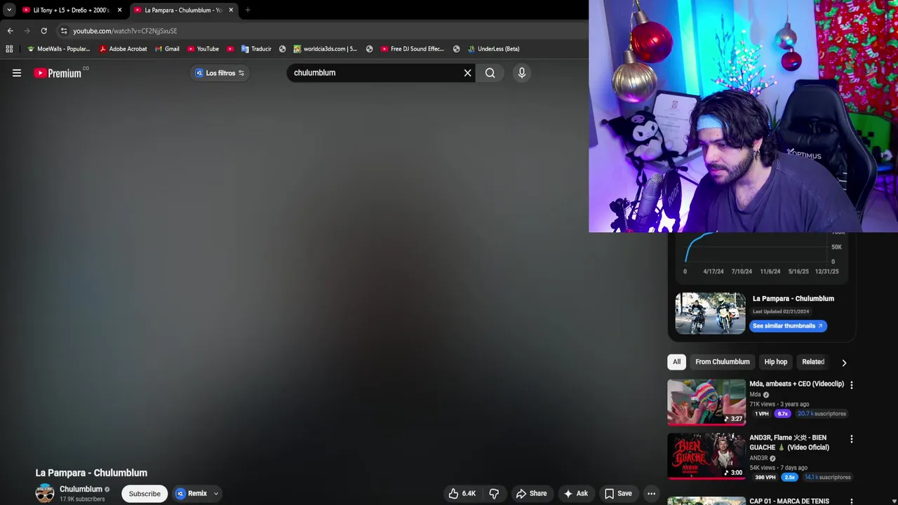Reload the YouTube page

pos(43,31)
